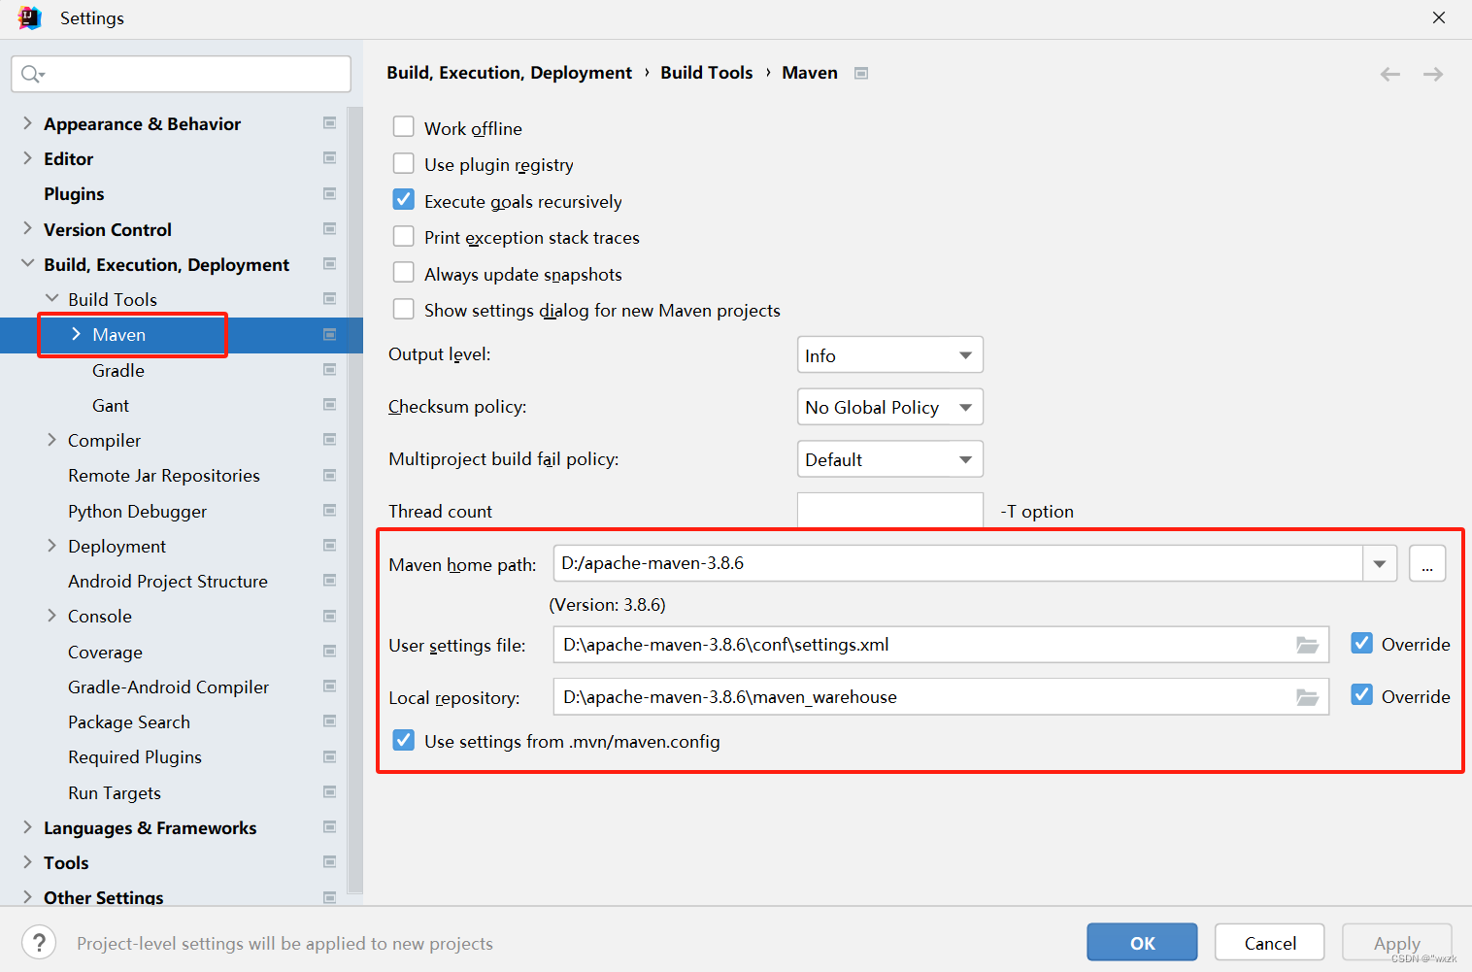Click project-level icon beside Run Targets
Image resolution: width=1472 pixels, height=972 pixels.
click(x=330, y=792)
